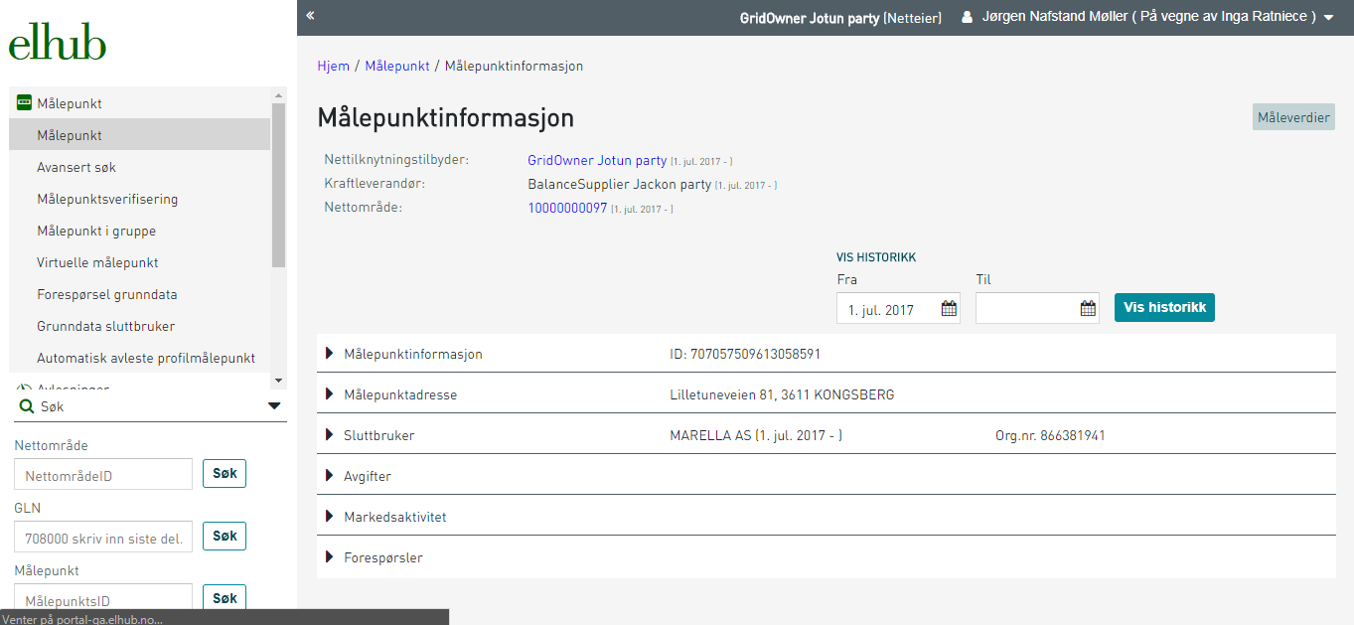1354x625 pixels.
Task: Open Nettområde 10000000097 link
Action: tap(567, 208)
